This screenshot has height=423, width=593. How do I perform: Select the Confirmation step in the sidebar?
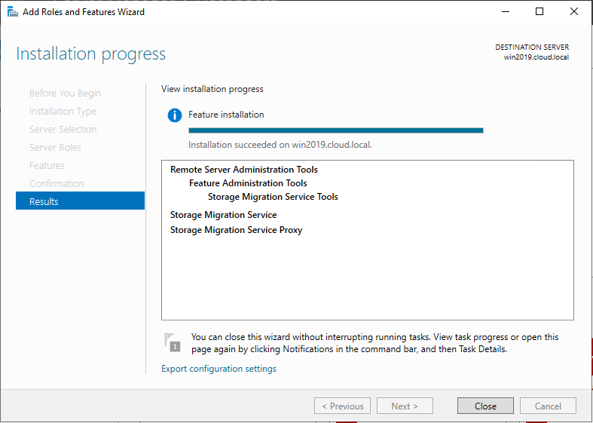coord(57,184)
